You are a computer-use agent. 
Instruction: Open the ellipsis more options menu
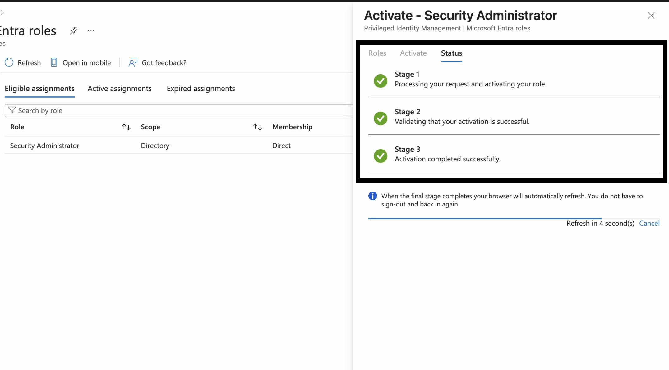[x=91, y=31]
